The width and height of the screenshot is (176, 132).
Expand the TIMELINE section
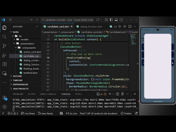25,80
